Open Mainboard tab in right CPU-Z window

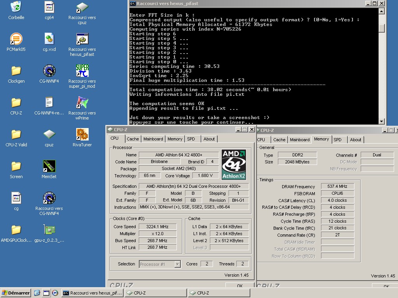point(300,140)
